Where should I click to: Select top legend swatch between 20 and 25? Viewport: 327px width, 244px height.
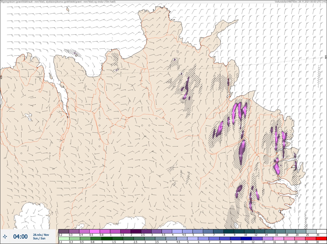pos(301,231)
